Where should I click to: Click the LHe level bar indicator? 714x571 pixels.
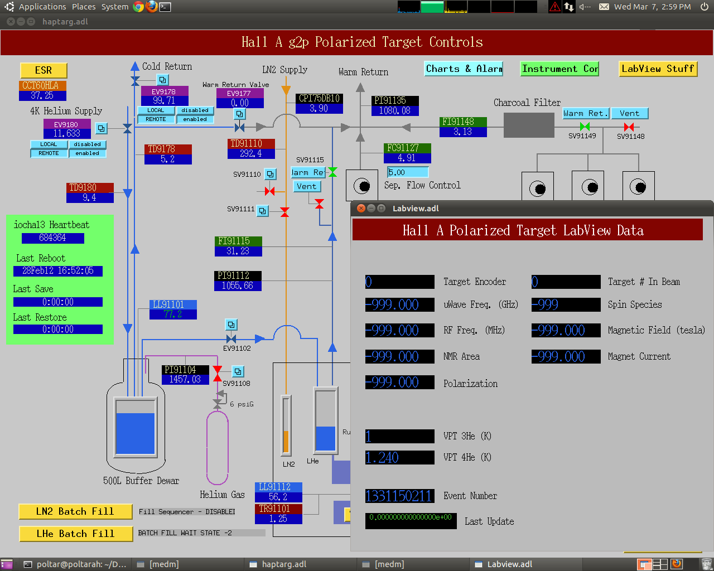[326, 420]
